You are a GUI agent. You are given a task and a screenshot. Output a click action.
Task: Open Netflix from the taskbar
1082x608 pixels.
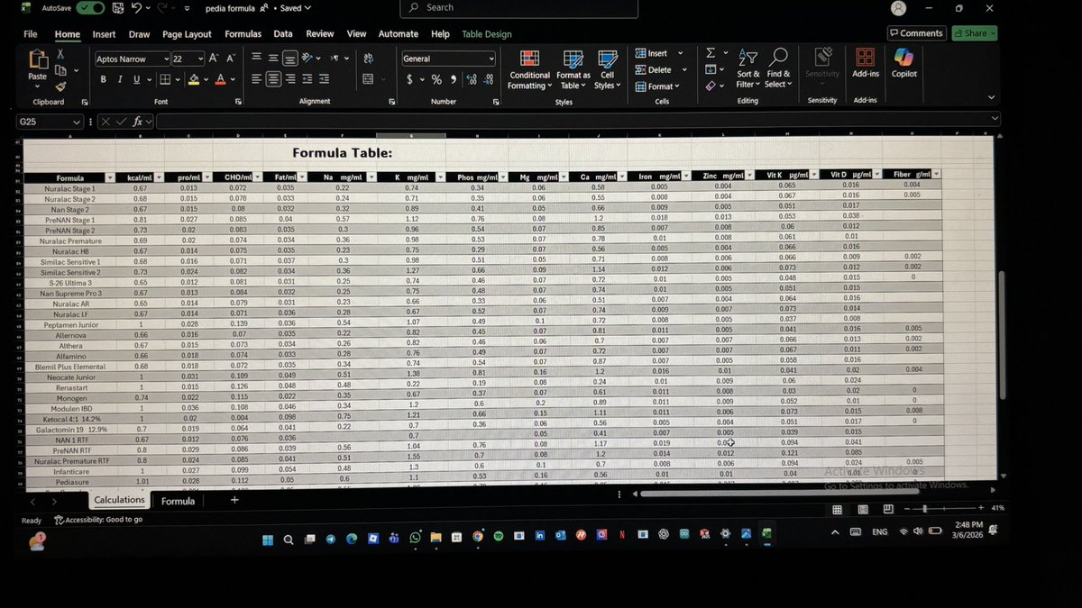[x=621, y=534]
